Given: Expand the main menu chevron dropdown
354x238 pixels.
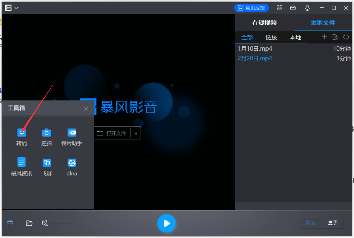Looking at the screenshot, I should pos(17,8).
